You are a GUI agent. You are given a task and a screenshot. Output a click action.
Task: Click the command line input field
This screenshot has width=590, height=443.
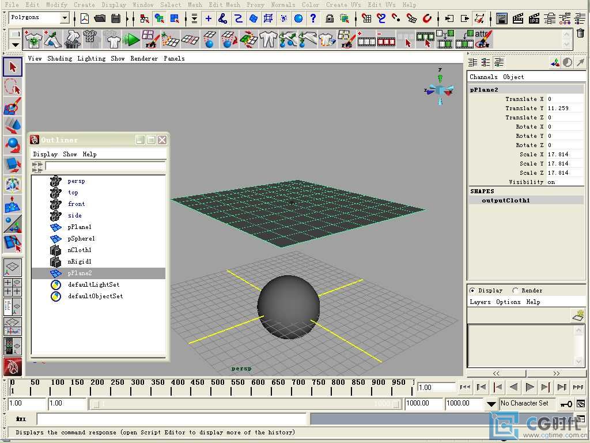172,419
